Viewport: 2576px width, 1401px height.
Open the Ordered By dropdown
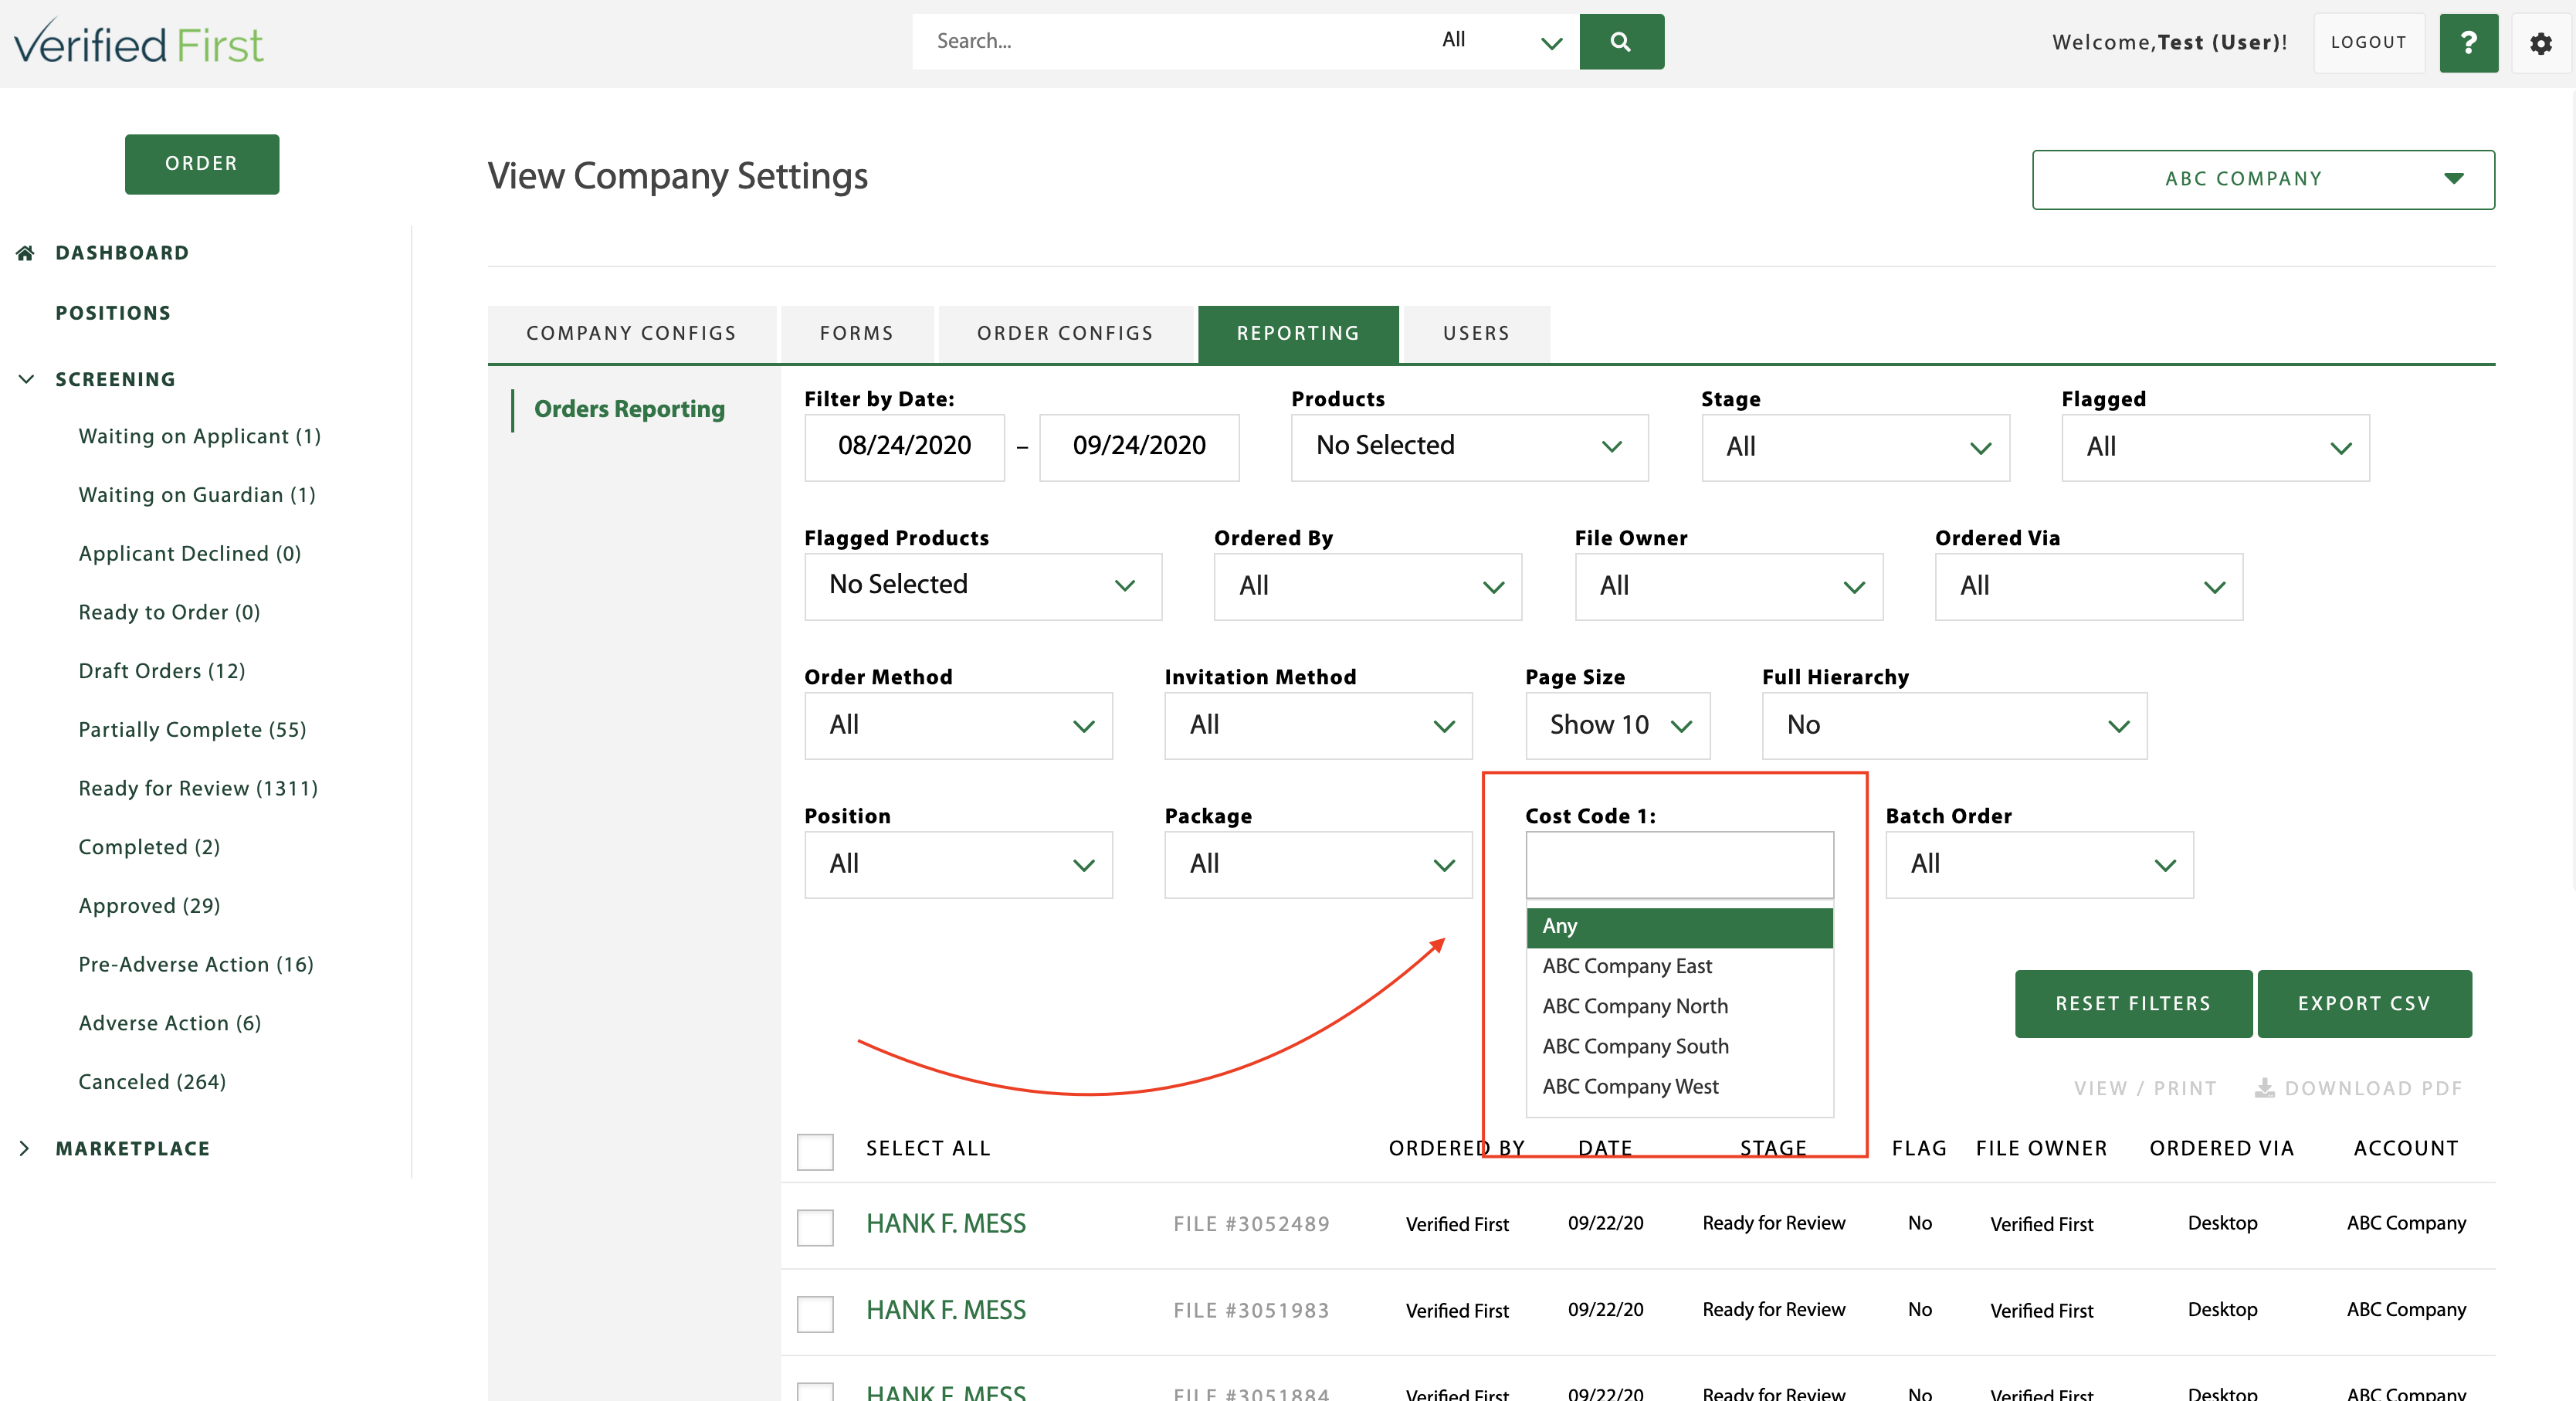1367,586
